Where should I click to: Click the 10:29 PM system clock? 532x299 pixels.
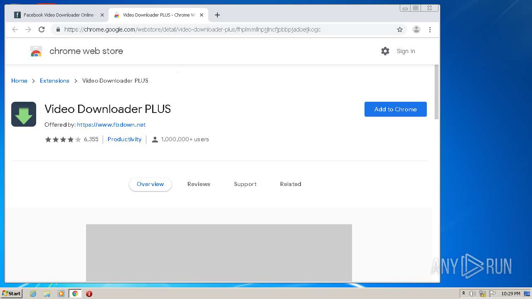510,294
